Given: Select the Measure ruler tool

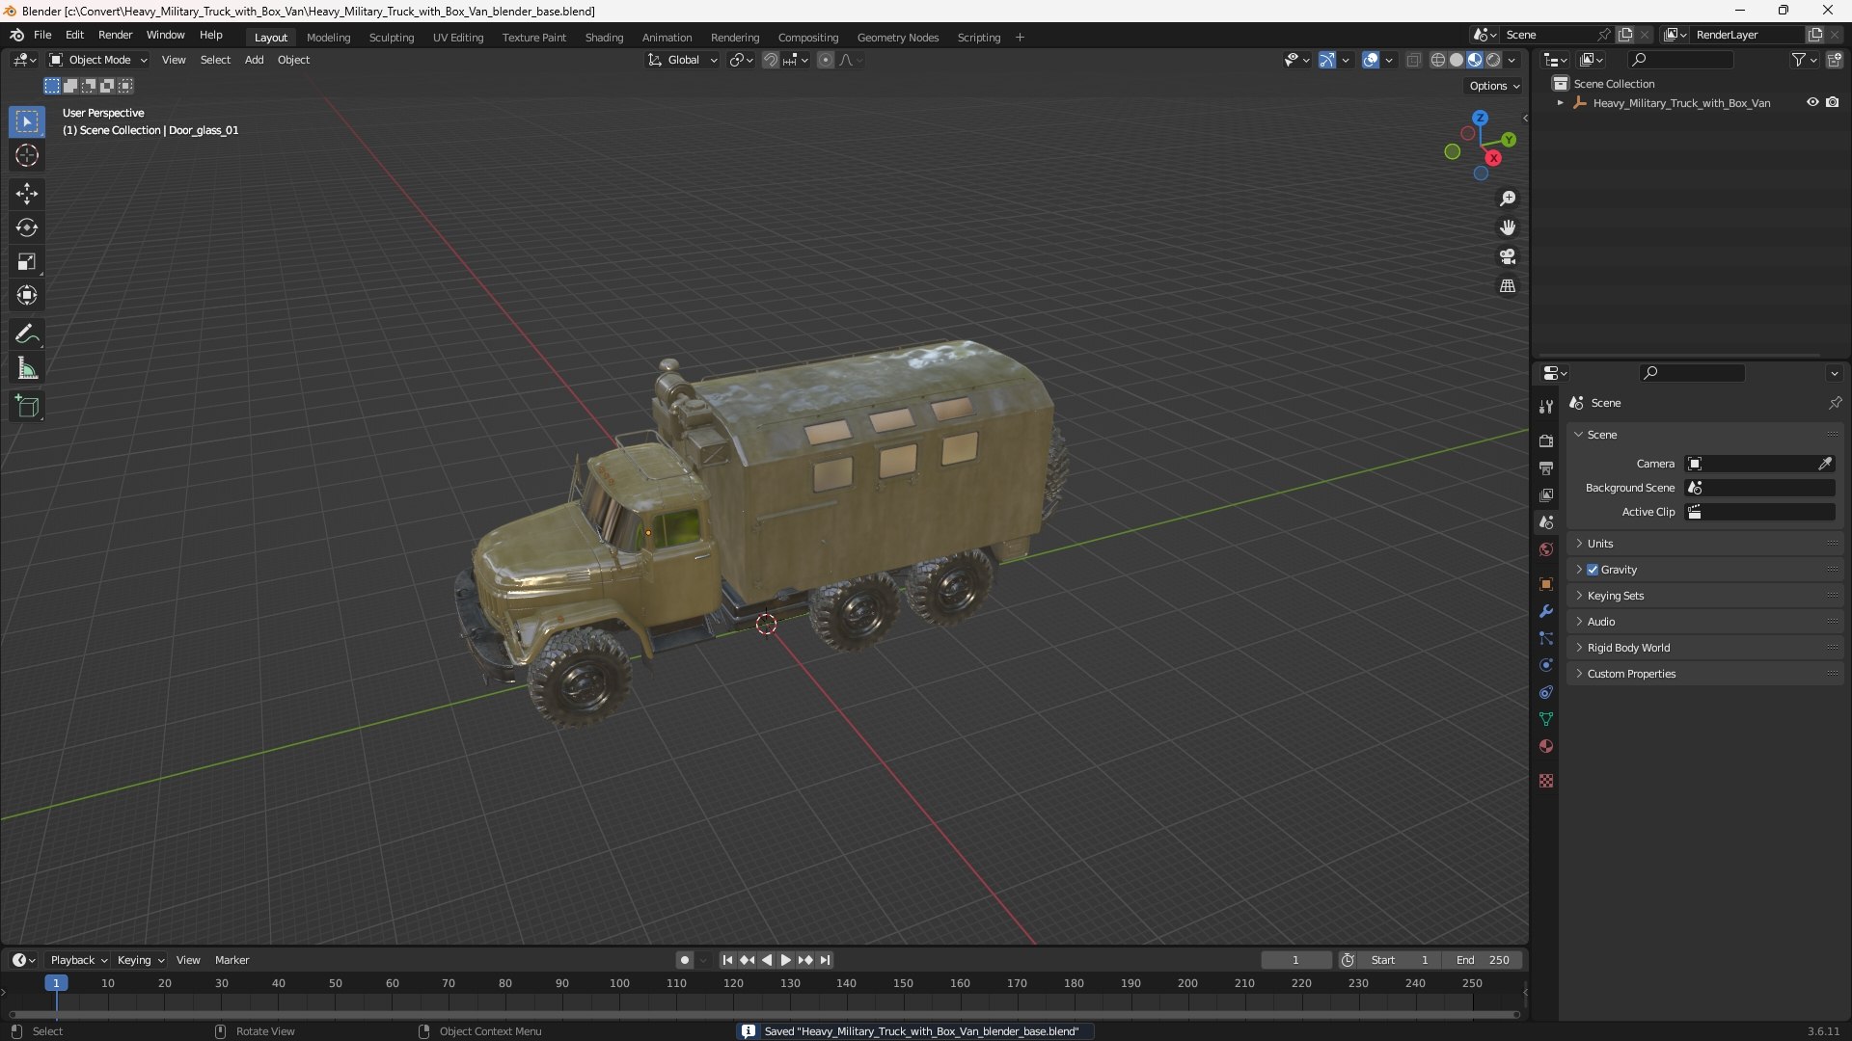Looking at the screenshot, I should click(x=27, y=368).
